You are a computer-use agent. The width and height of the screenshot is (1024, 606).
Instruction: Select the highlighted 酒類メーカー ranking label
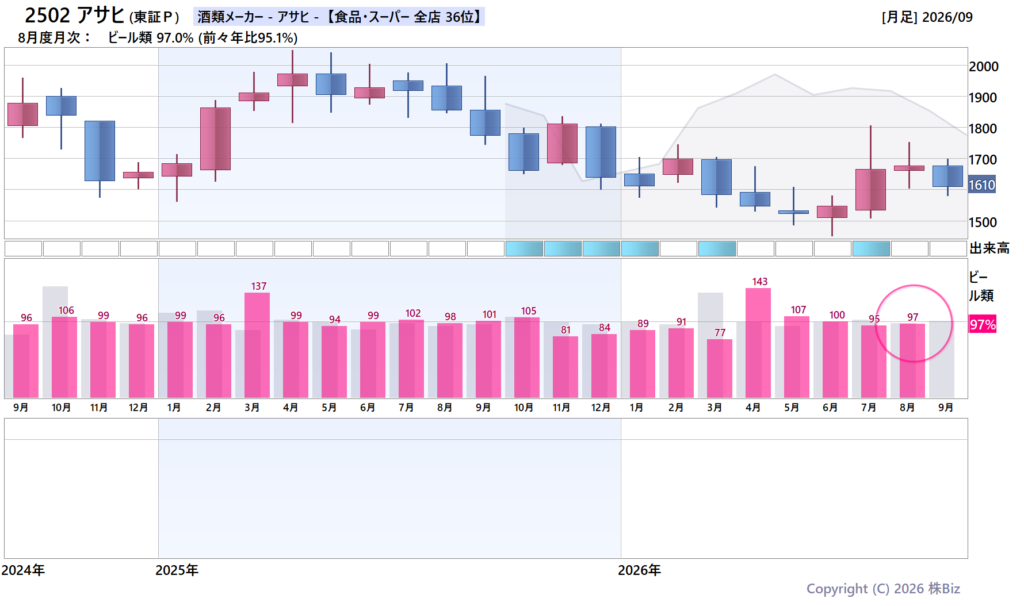[x=339, y=17]
